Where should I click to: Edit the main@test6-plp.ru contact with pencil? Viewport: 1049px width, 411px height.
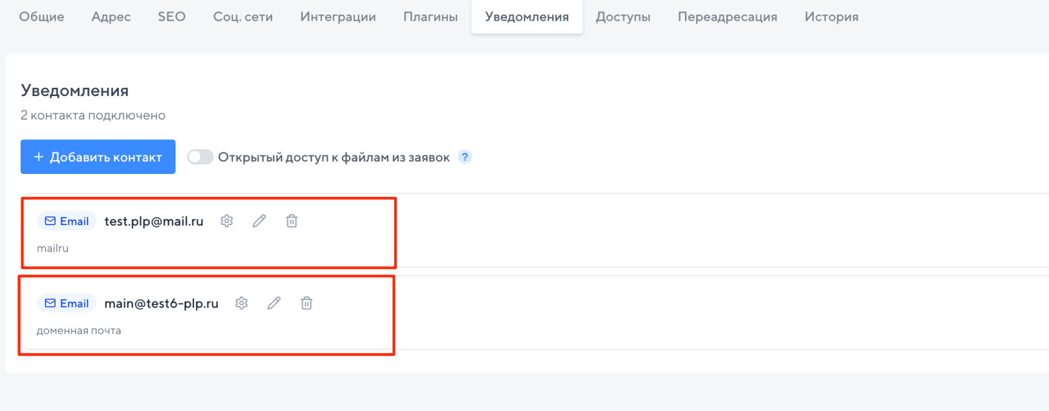click(274, 303)
